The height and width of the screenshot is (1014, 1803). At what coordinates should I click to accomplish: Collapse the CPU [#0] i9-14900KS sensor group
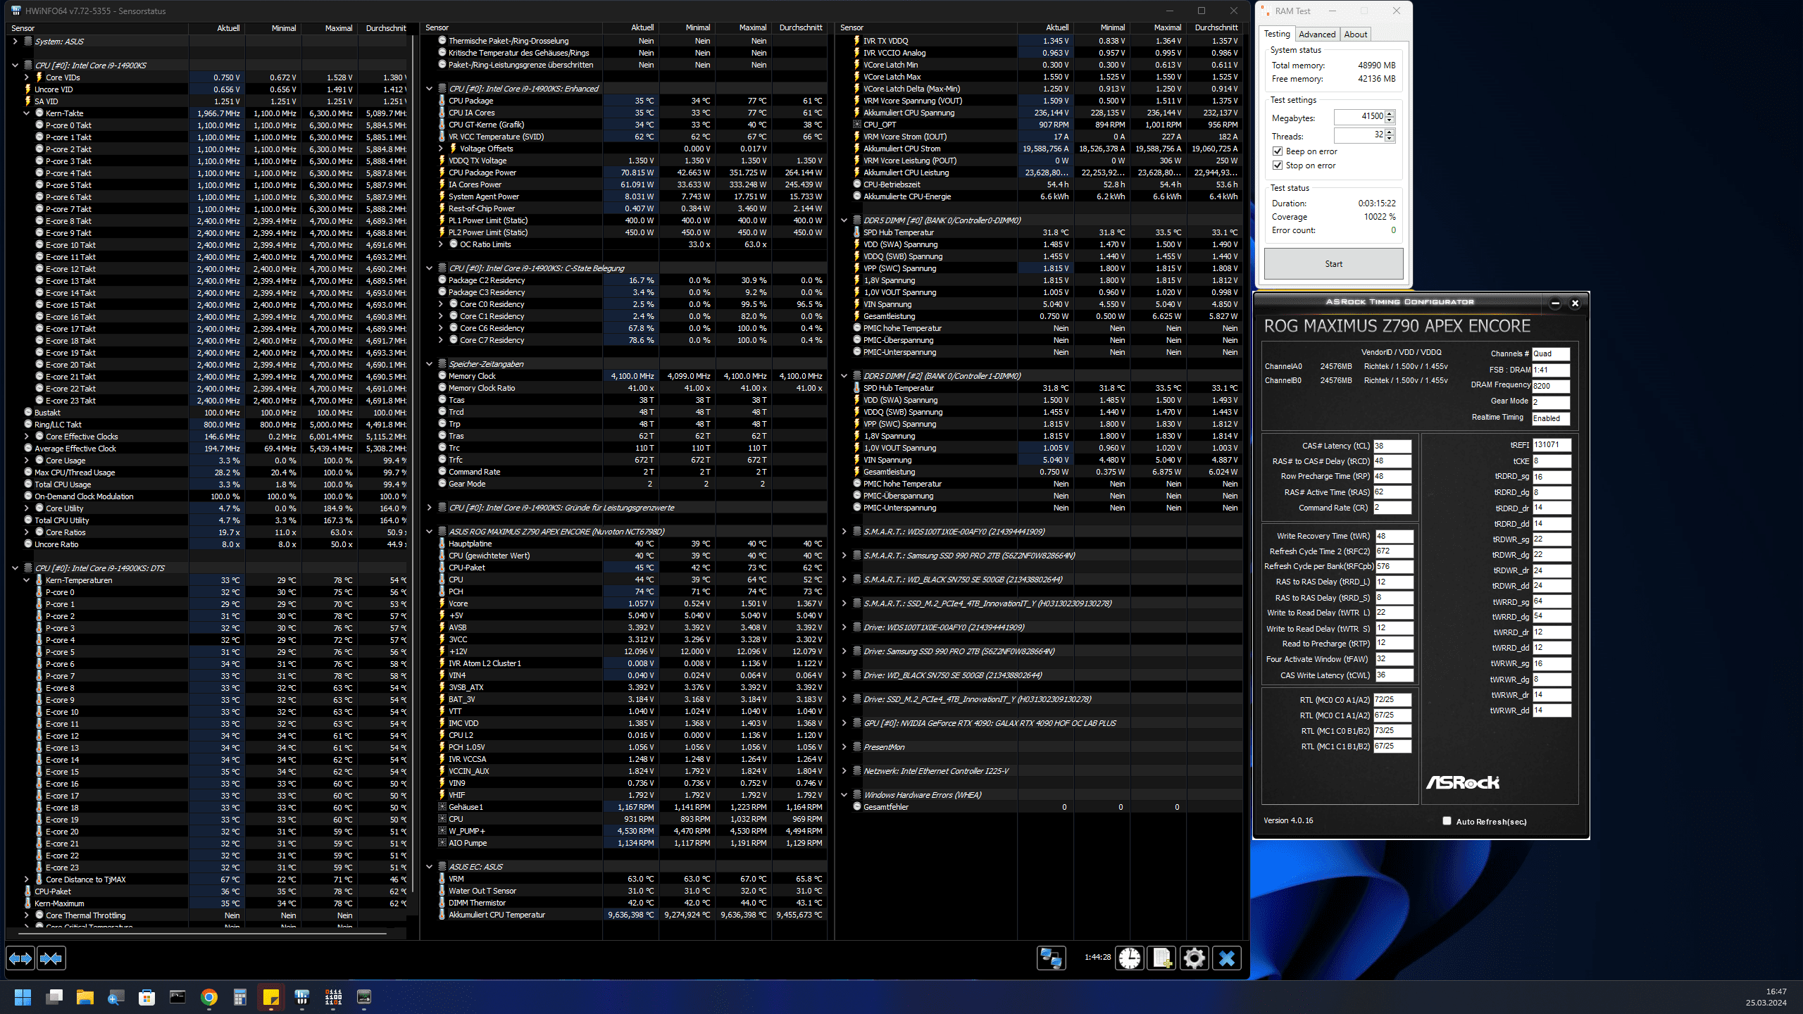(15, 65)
